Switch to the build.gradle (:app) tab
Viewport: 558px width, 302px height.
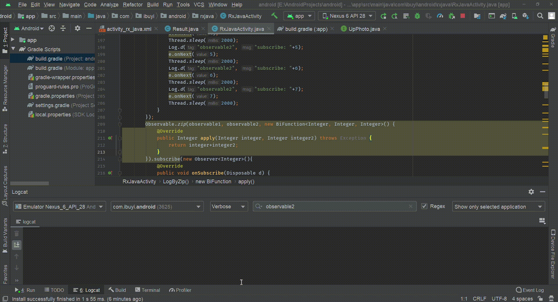tap(306, 29)
